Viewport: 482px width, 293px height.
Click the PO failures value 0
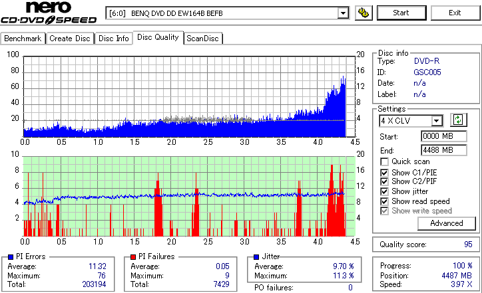(350, 288)
